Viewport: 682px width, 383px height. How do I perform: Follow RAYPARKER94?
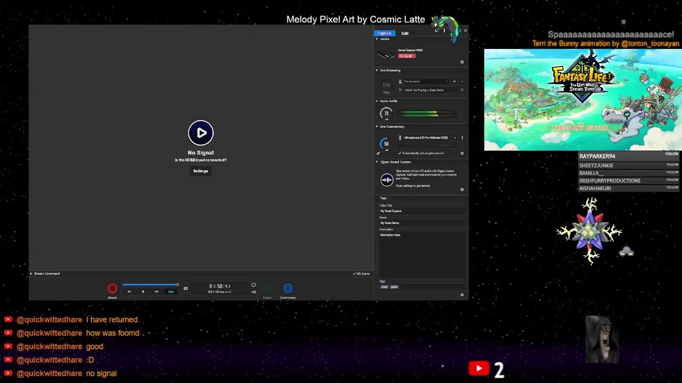(x=672, y=154)
